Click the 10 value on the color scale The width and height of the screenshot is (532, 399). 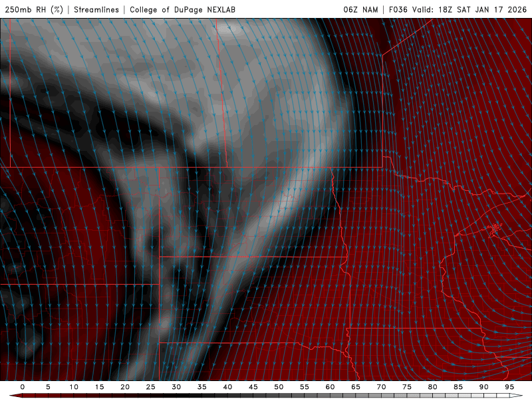click(x=74, y=387)
